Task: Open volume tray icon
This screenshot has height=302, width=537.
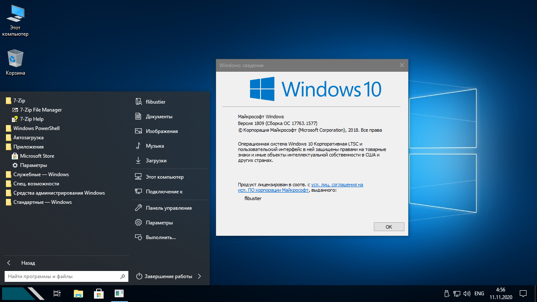Action: click(467, 294)
